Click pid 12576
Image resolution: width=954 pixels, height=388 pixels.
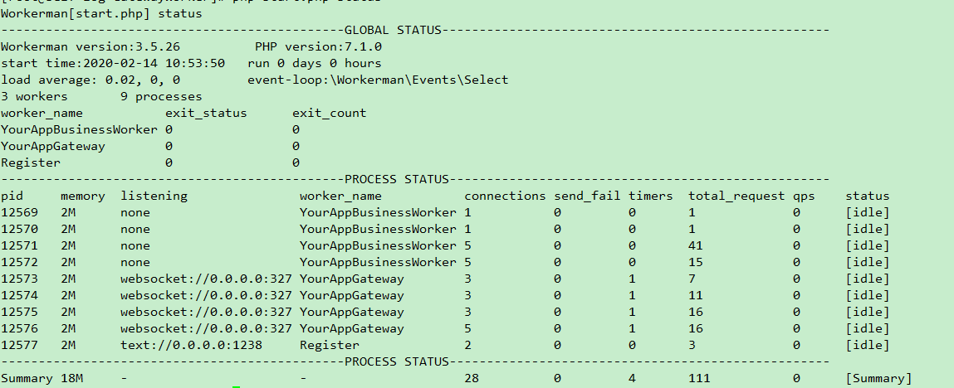point(19,328)
